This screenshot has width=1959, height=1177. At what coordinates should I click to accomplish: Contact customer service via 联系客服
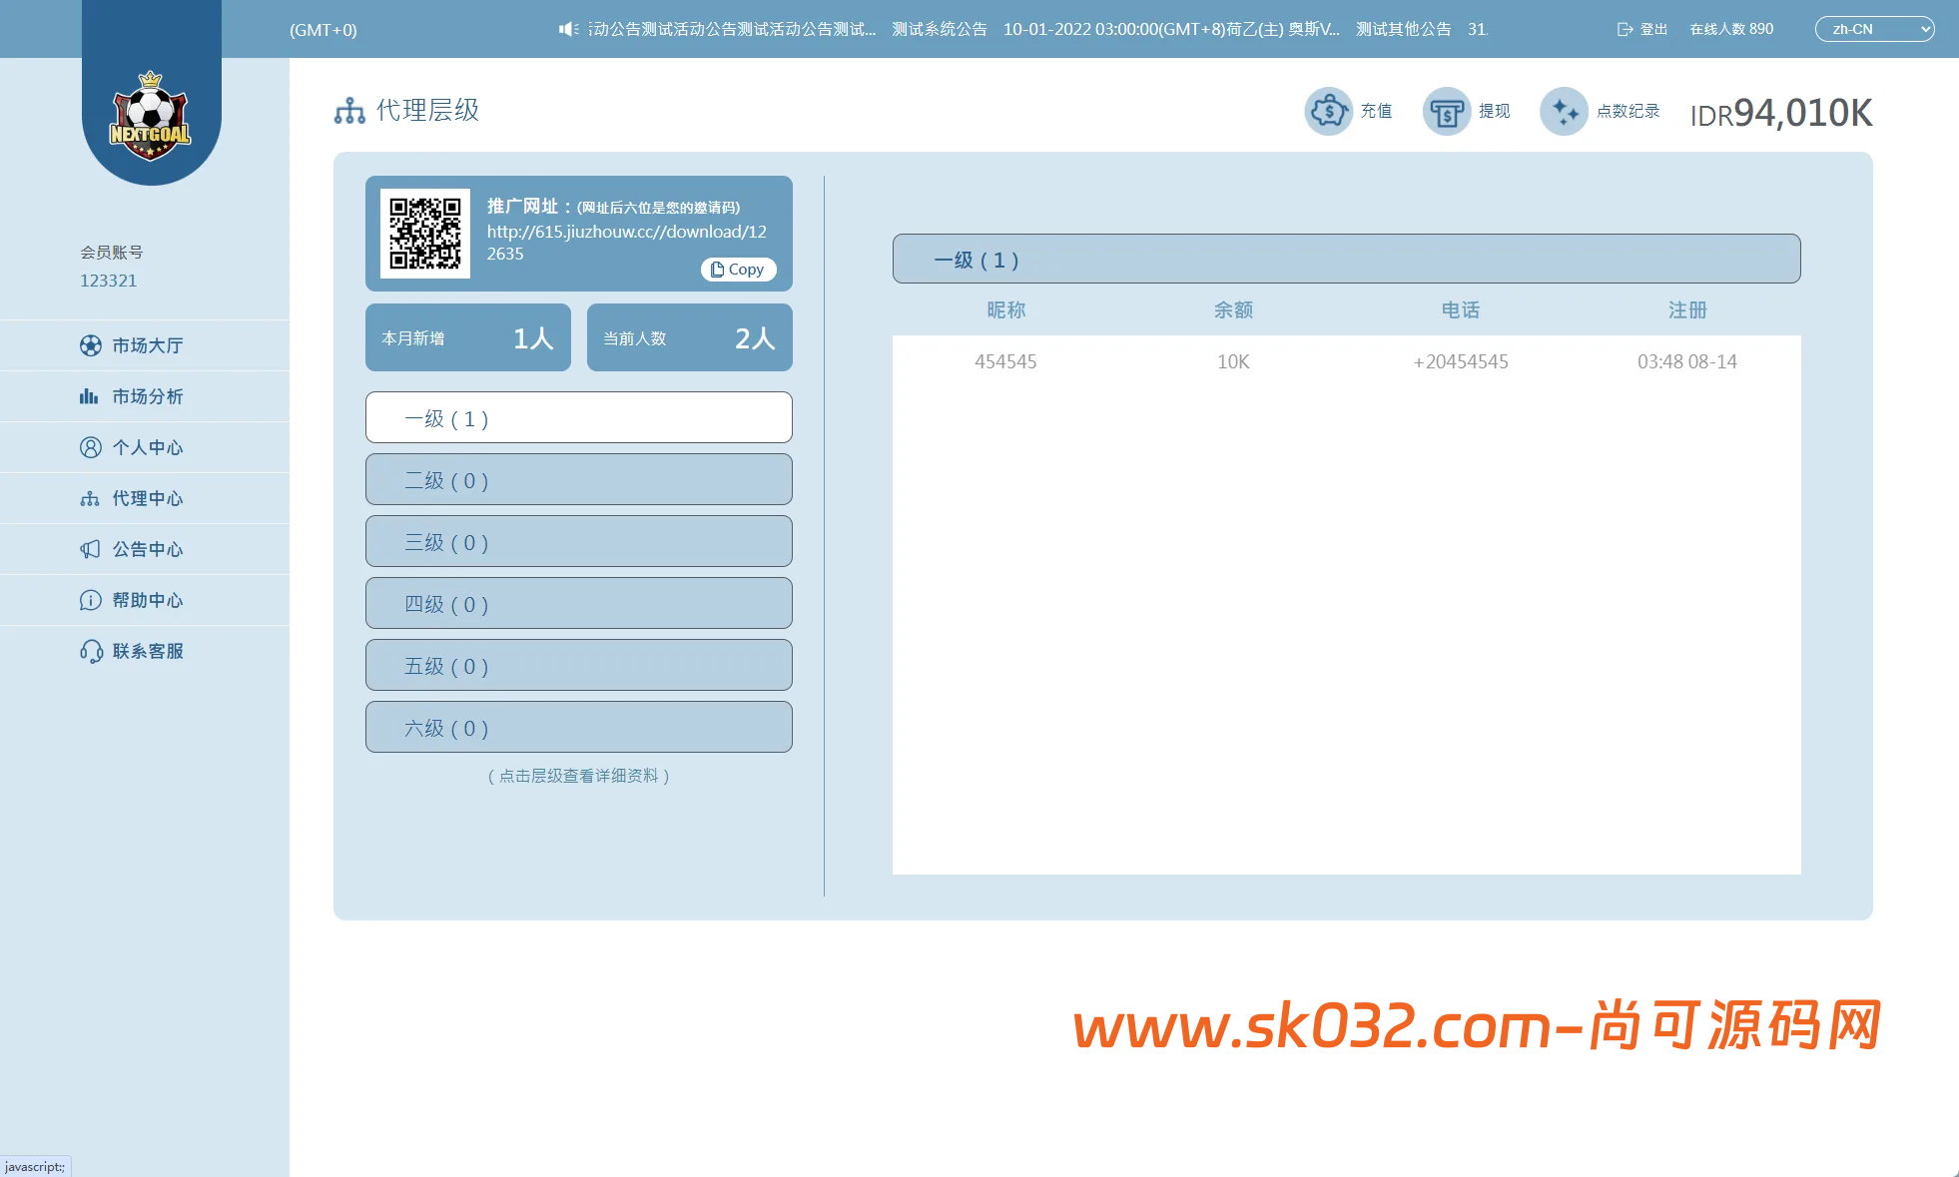click(x=146, y=651)
